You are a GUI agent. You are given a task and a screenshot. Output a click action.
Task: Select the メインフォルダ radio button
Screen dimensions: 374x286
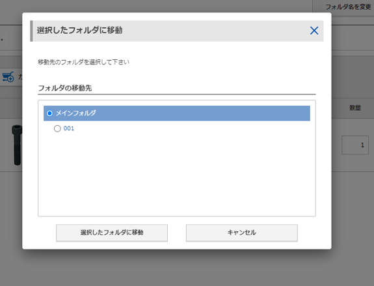tap(49, 113)
